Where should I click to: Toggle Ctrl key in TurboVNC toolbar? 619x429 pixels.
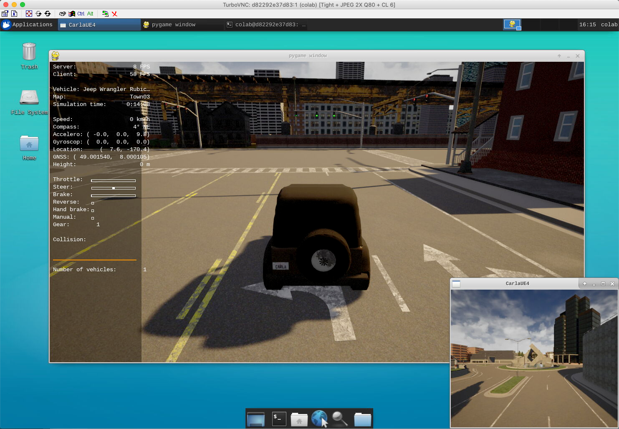[x=81, y=13]
